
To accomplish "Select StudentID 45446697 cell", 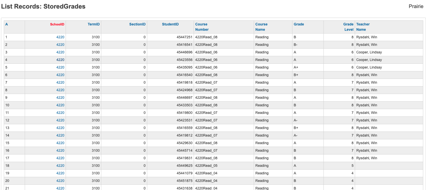I will click(170, 98).
